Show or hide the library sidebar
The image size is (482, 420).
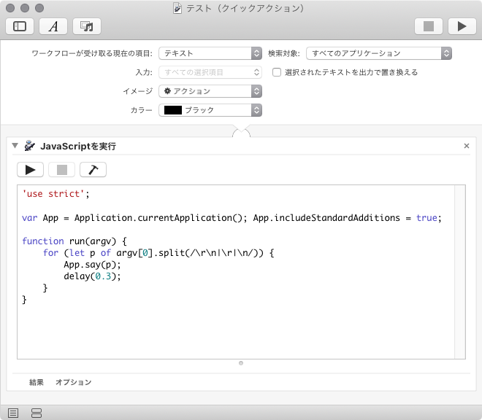click(x=20, y=26)
